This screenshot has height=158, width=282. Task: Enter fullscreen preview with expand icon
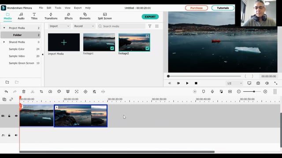click(x=276, y=83)
